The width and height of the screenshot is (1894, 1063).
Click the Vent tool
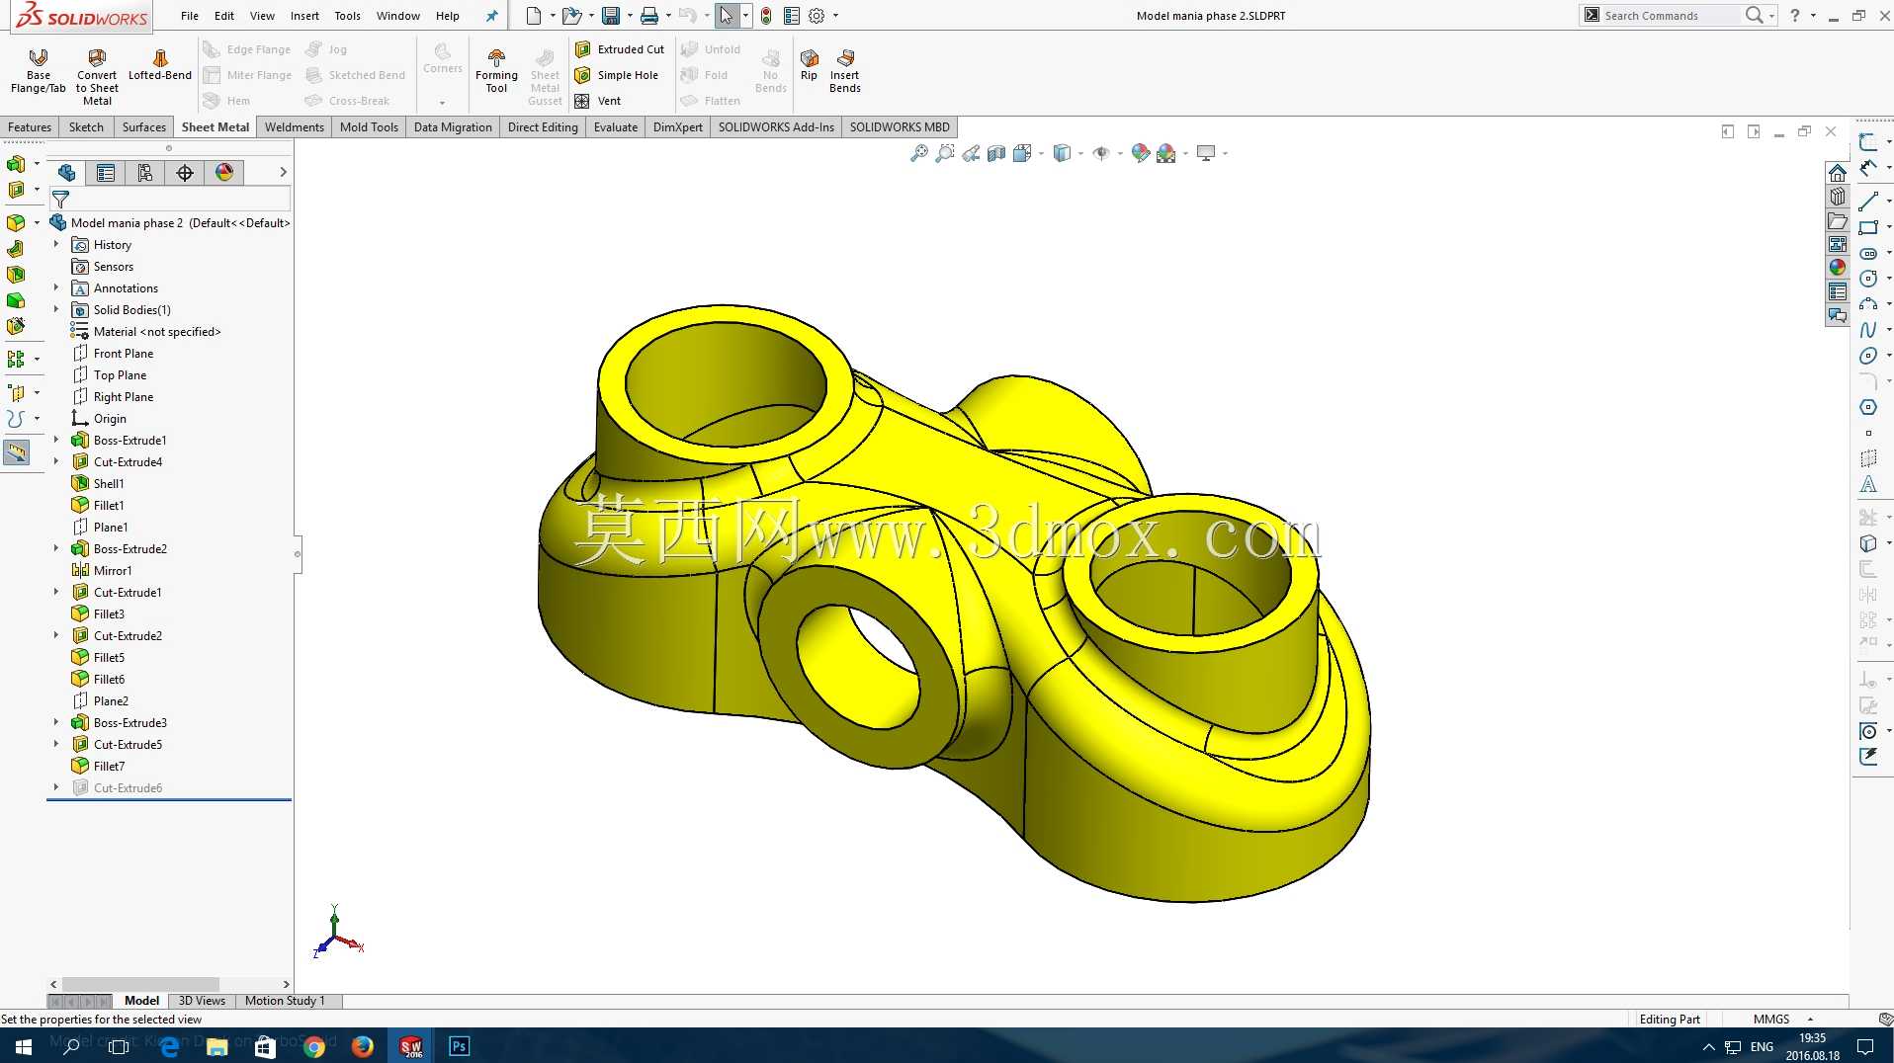[598, 101]
